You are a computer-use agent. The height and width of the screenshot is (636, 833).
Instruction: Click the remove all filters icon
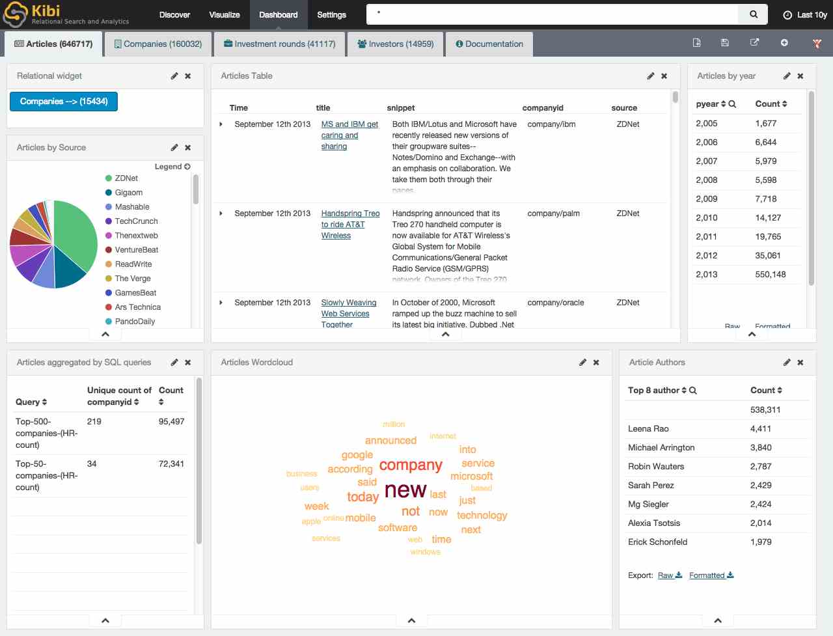(x=817, y=44)
